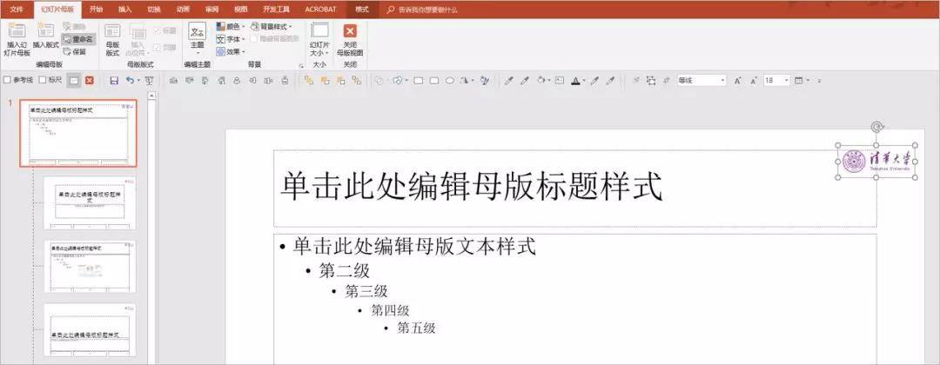Click the Tsinghua University logo image
940x365 pixels.
point(876,161)
